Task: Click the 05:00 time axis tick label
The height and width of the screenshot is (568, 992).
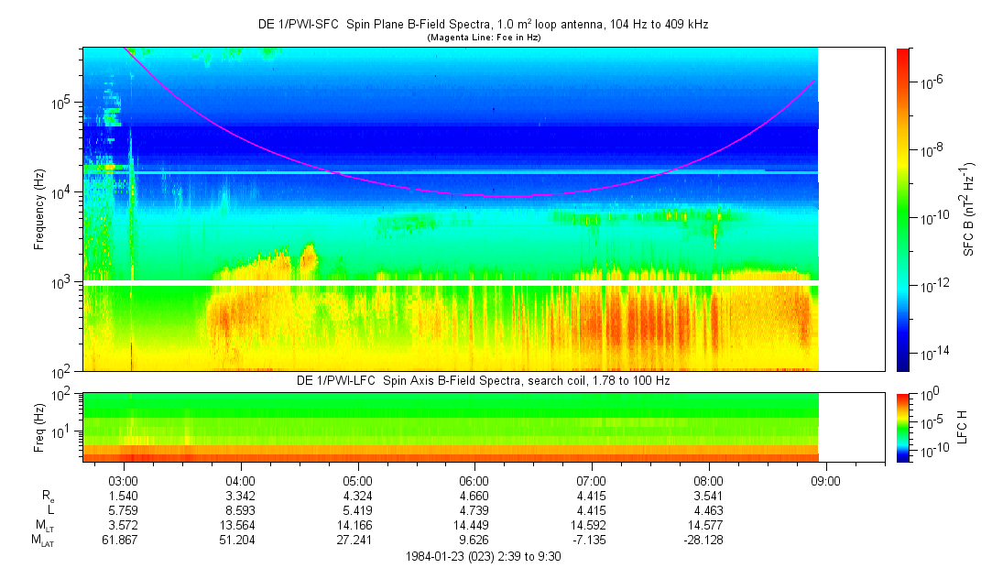Action: coord(357,480)
